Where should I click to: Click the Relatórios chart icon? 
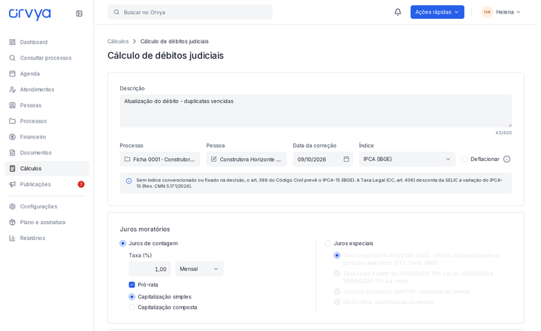coord(13,238)
